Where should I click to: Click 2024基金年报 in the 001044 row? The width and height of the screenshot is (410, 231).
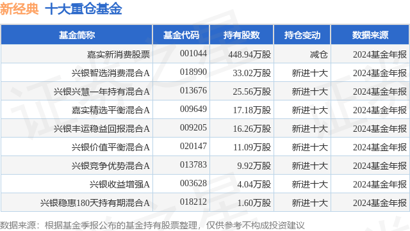(x=380, y=54)
